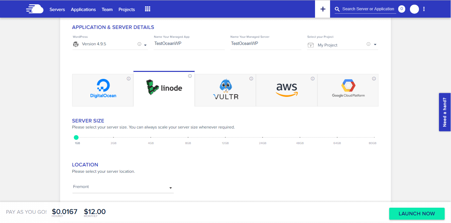The width and height of the screenshot is (451, 223).
Task: Click the plus add button
Action: [x=323, y=9]
